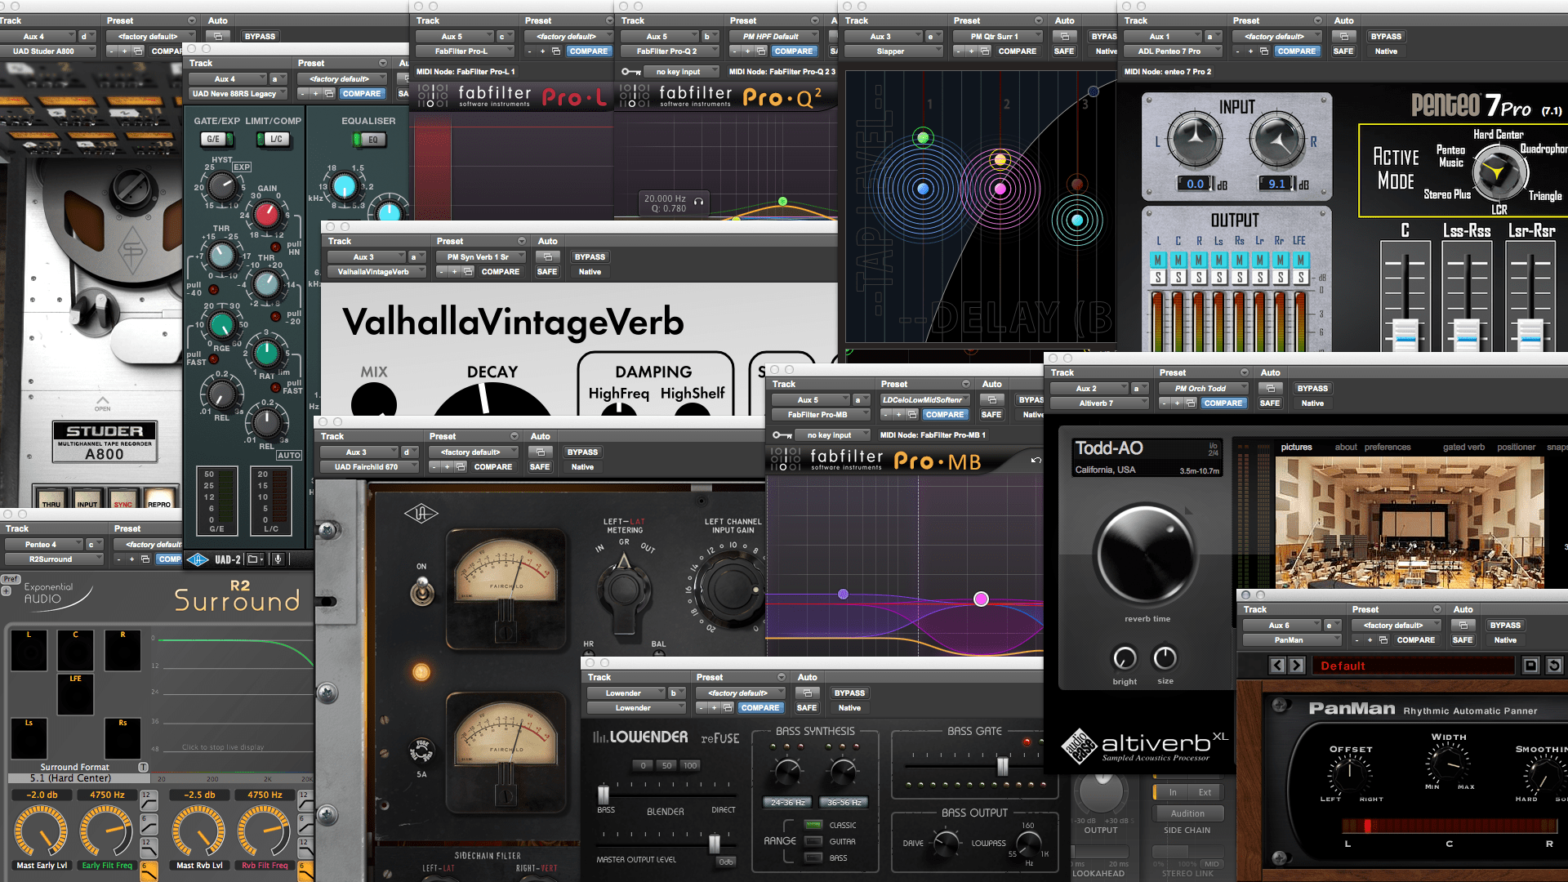Toggle Neve G/E gate expander switch
This screenshot has width=1568, height=882.
pyautogui.click(x=213, y=140)
